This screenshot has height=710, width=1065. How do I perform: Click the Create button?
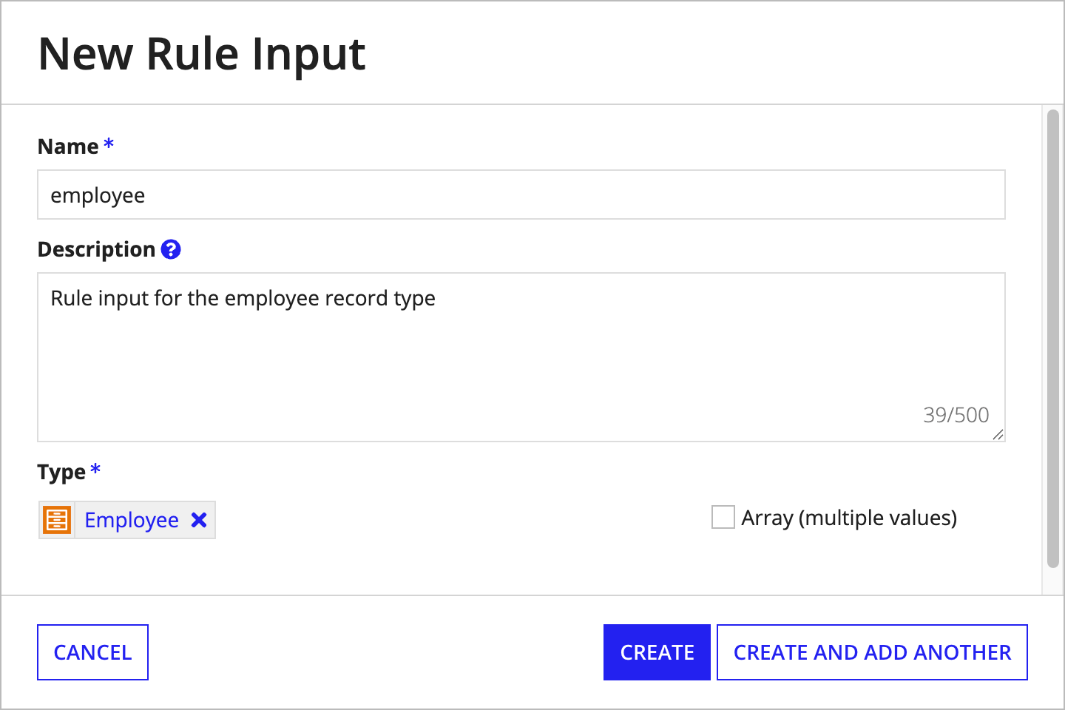click(x=657, y=652)
